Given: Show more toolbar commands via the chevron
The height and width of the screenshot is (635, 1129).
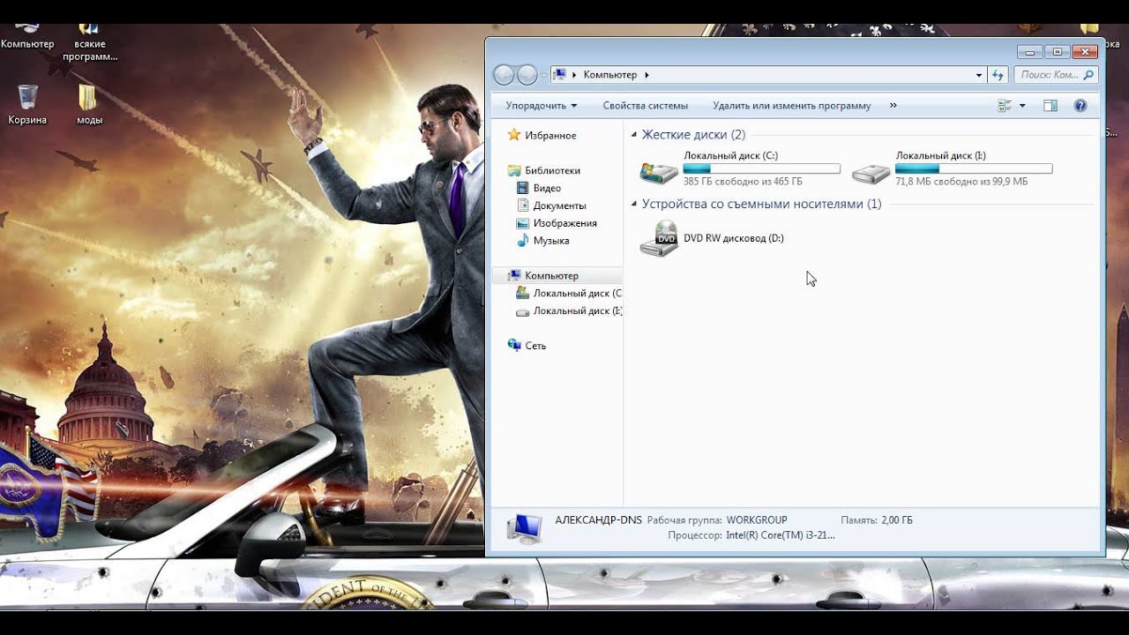Looking at the screenshot, I should coord(893,106).
